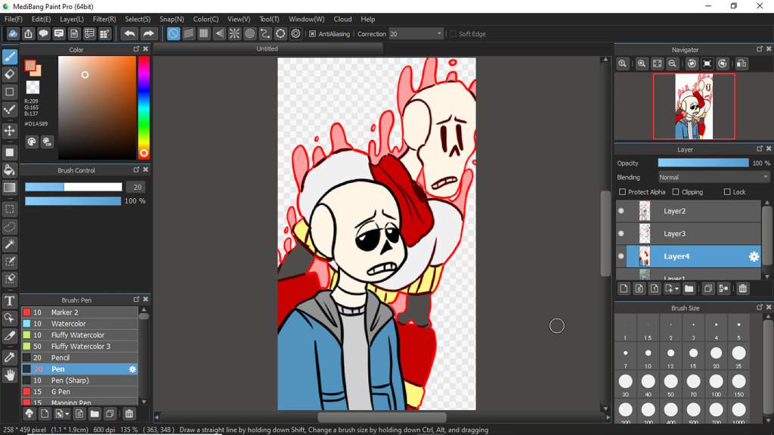Select the Hand tool
Viewport: 774px width, 435px height.
pyautogui.click(x=10, y=375)
